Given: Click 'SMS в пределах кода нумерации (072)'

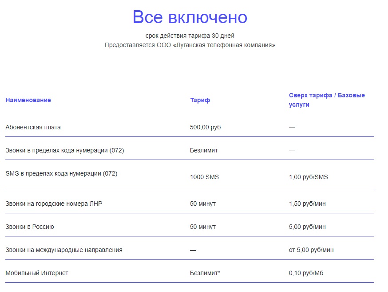Looking at the screenshot, I should point(61,173).
